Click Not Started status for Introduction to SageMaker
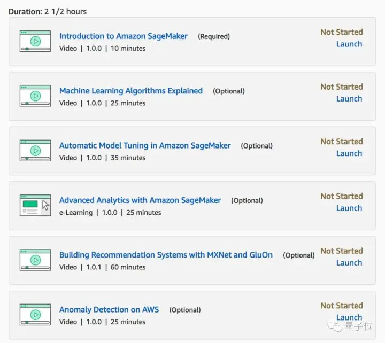This screenshot has width=385, height=343. 341,32
